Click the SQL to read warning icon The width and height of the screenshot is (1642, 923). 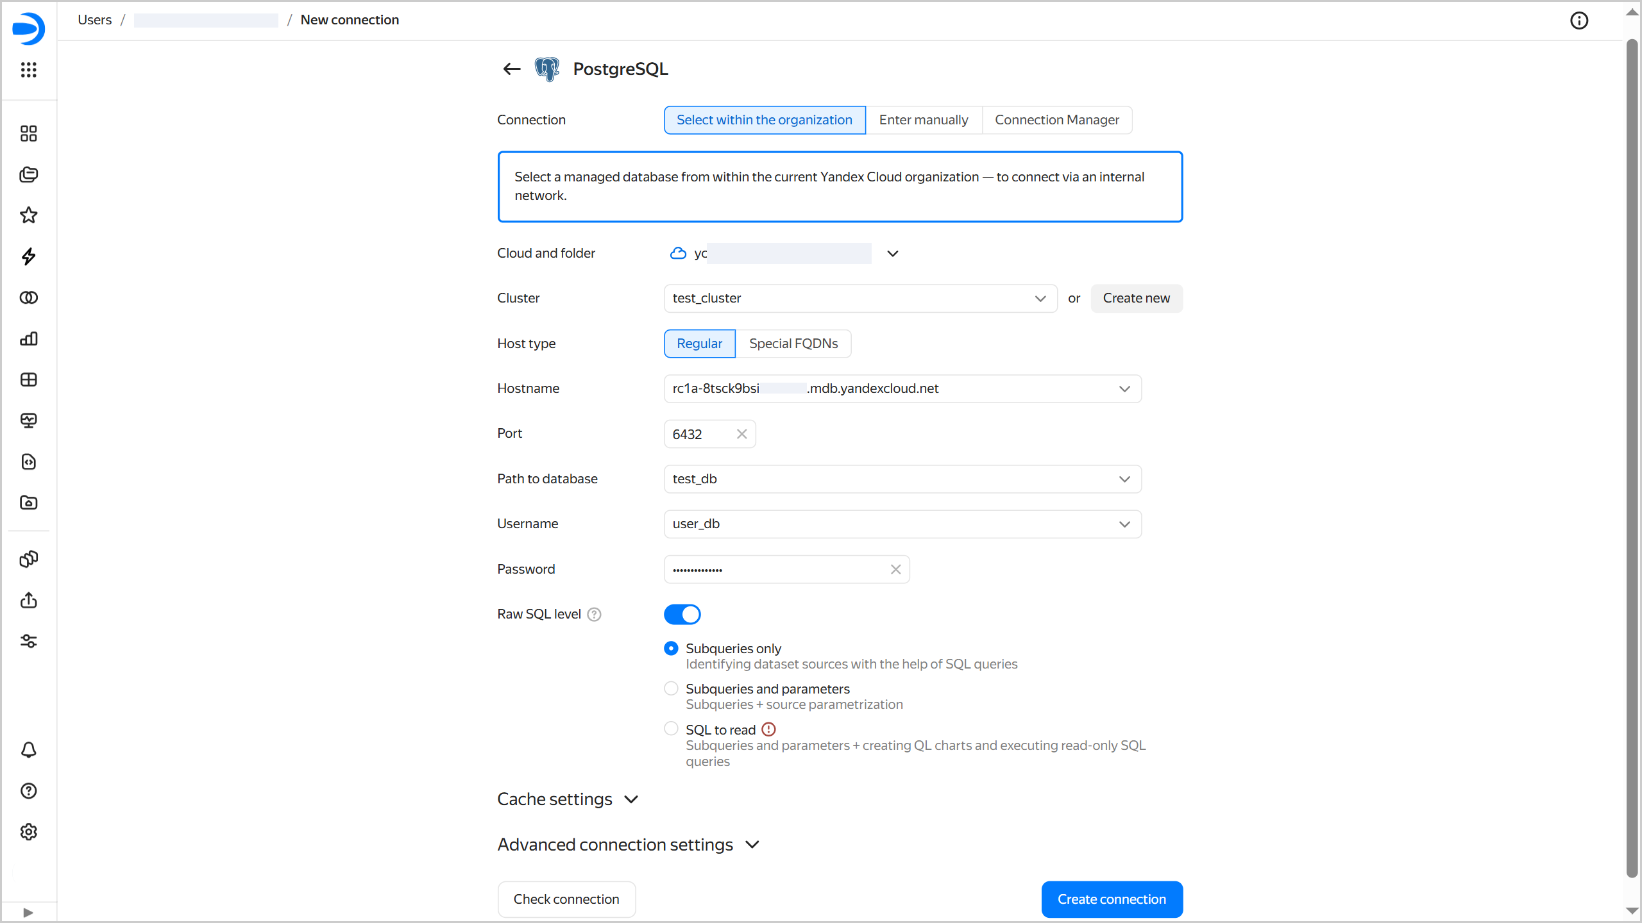[x=768, y=729]
